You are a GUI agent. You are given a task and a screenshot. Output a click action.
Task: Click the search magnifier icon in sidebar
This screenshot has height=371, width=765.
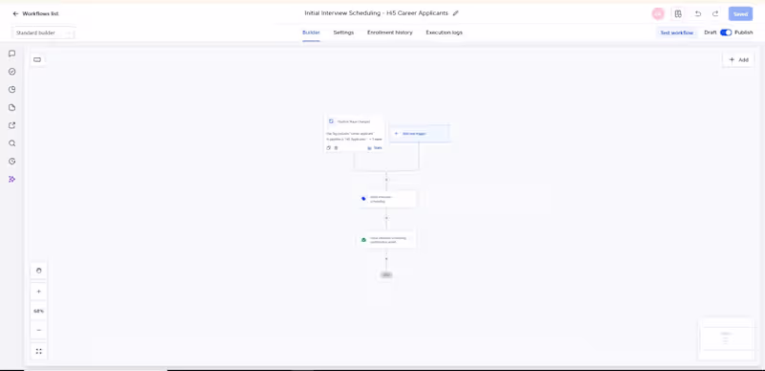pos(12,143)
